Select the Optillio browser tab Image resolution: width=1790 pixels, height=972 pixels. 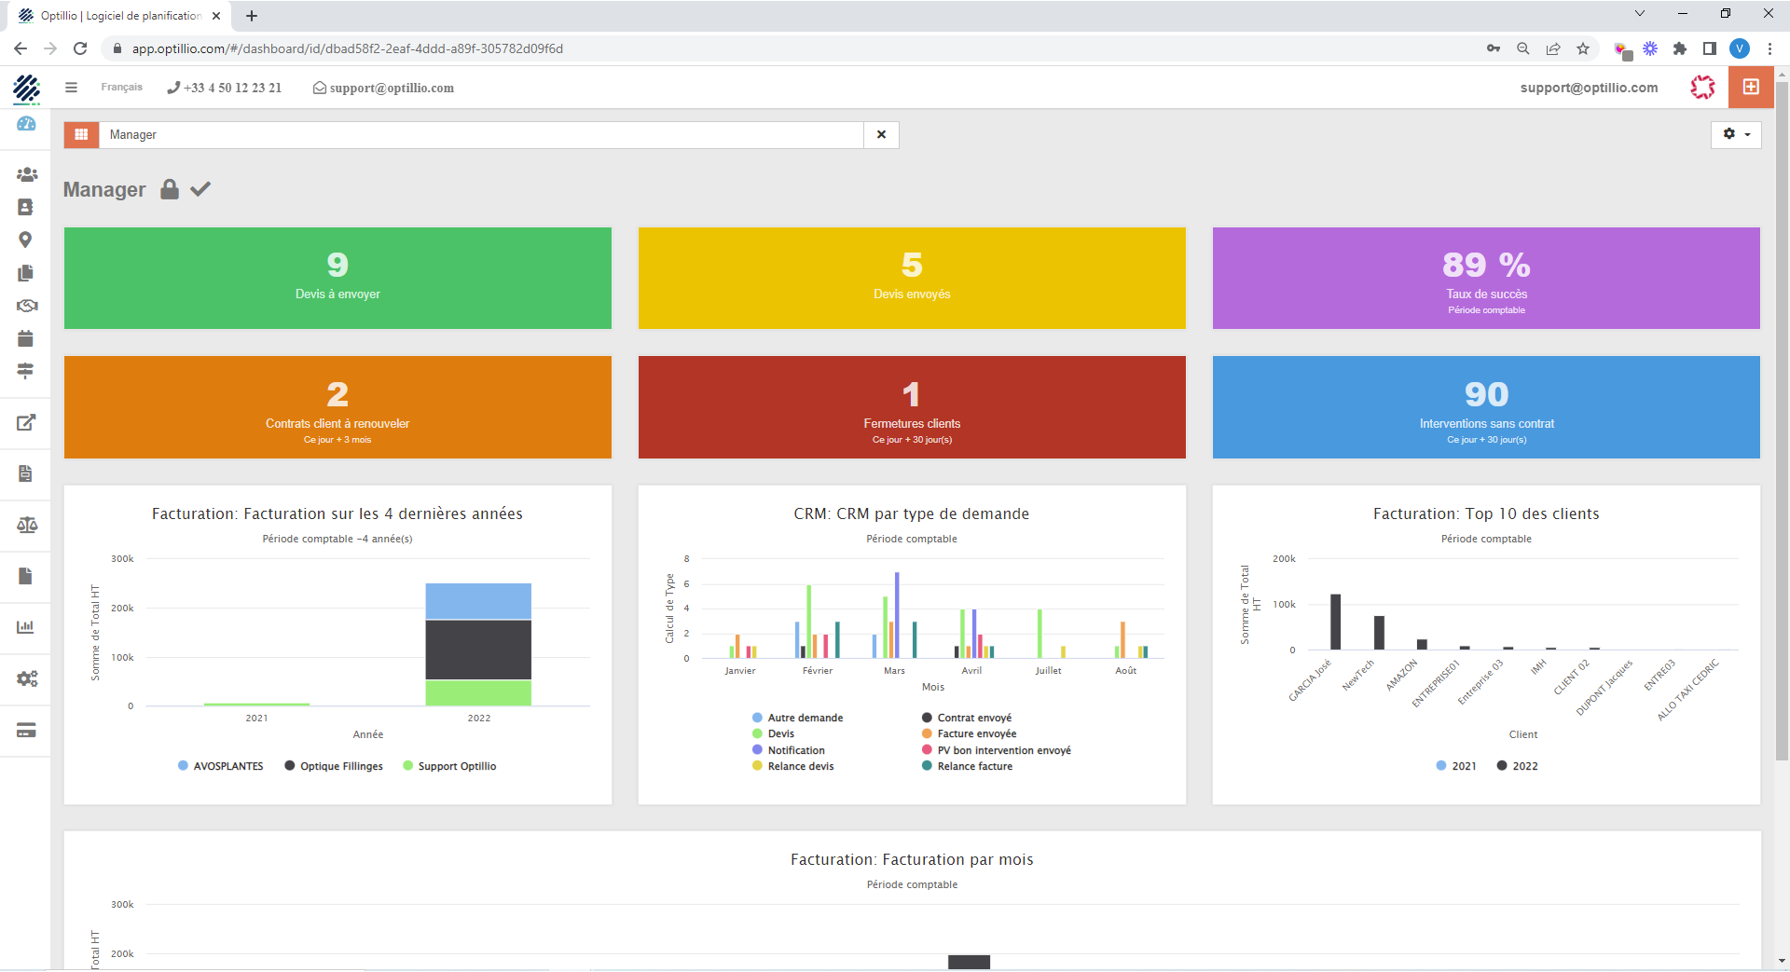(119, 16)
